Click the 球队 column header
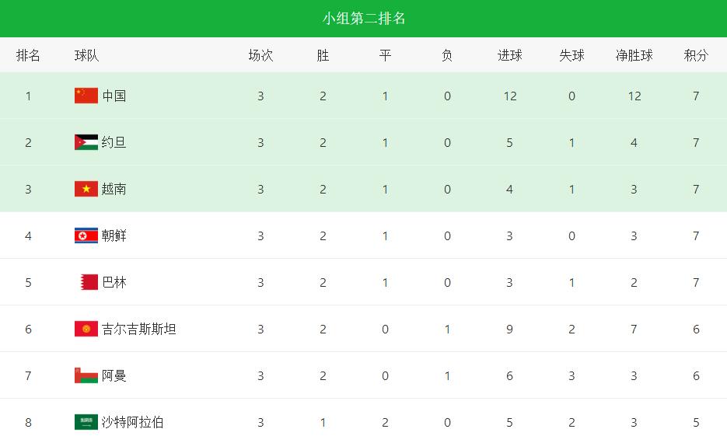 pyautogui.click(x=87, y=55)
